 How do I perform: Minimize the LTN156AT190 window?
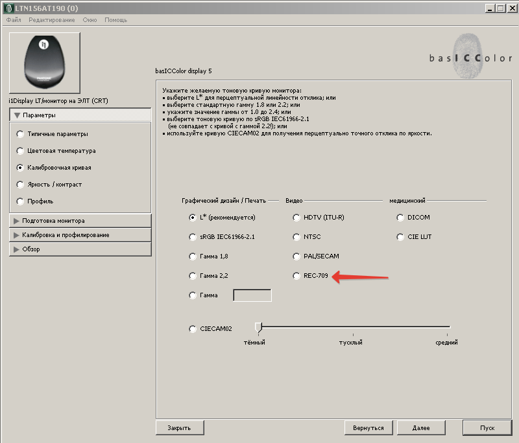click(490, 8)
